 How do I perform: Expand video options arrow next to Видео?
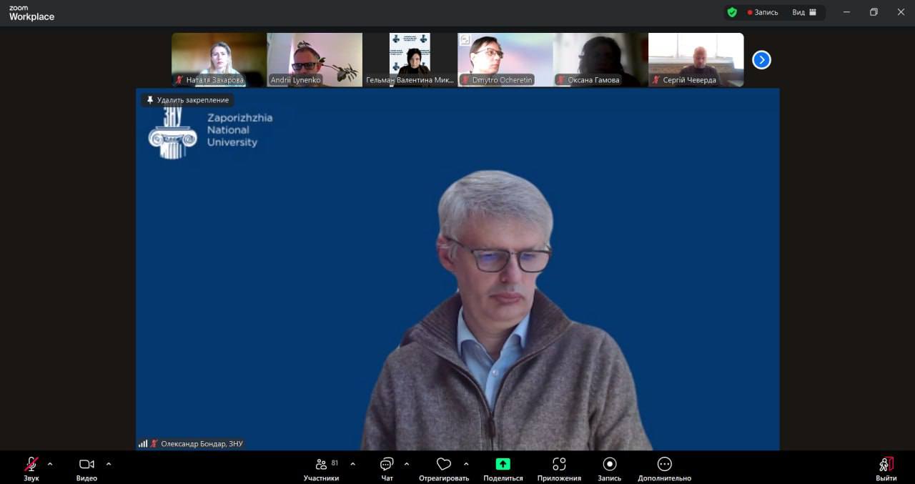109,464
